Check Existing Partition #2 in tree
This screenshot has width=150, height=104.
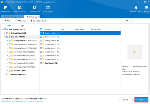click(x=9, y=44)
